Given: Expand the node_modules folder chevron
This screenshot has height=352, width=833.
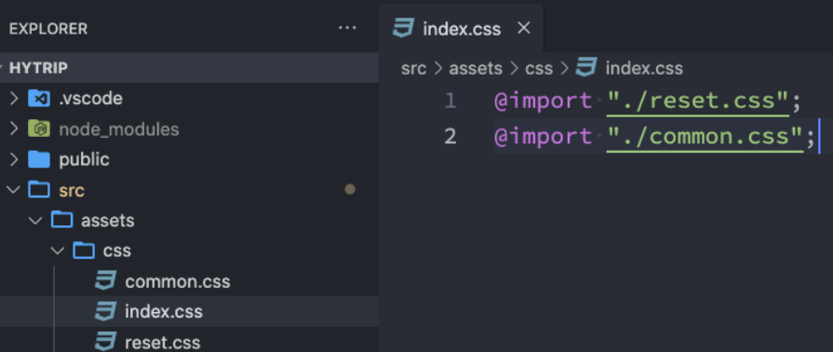Looking at the screenshot, I should coord(14,129).
